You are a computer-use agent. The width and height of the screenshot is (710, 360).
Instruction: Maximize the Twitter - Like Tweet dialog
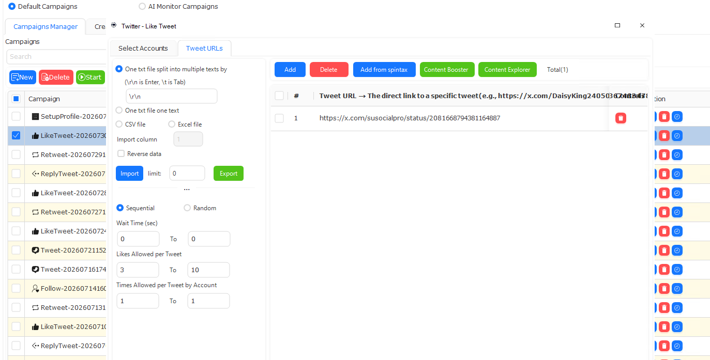[x=617, y=25]
